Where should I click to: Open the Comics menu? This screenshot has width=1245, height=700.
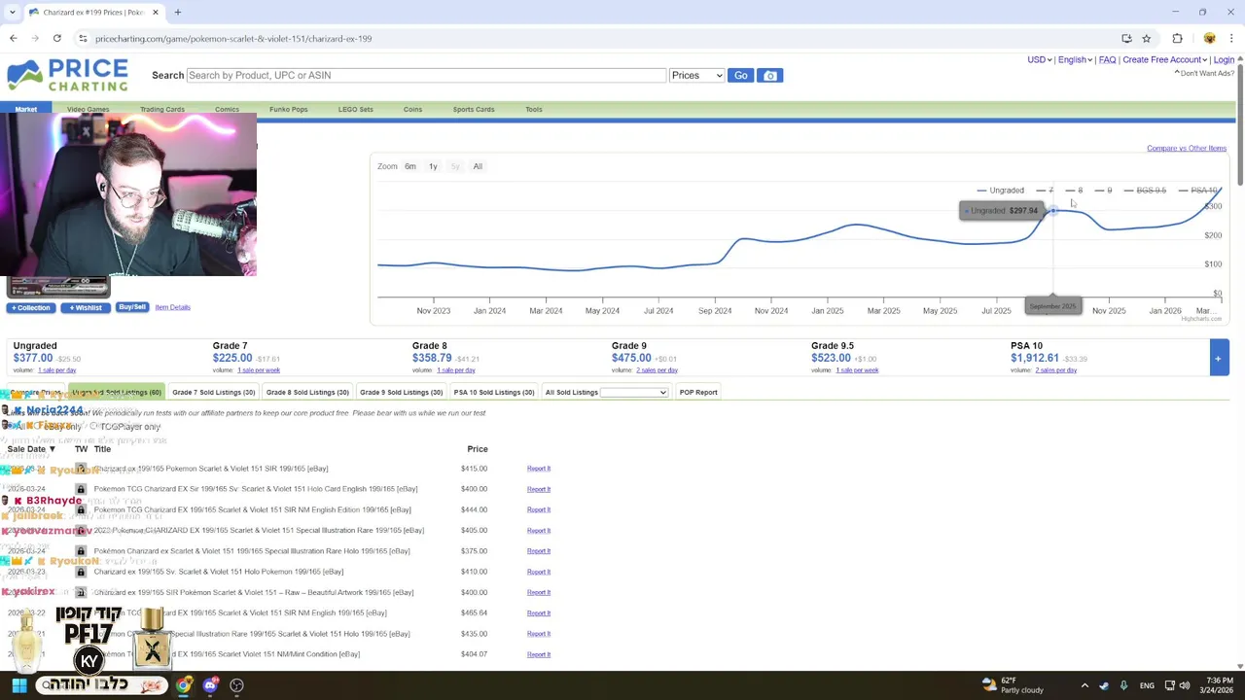pos(227,109)
